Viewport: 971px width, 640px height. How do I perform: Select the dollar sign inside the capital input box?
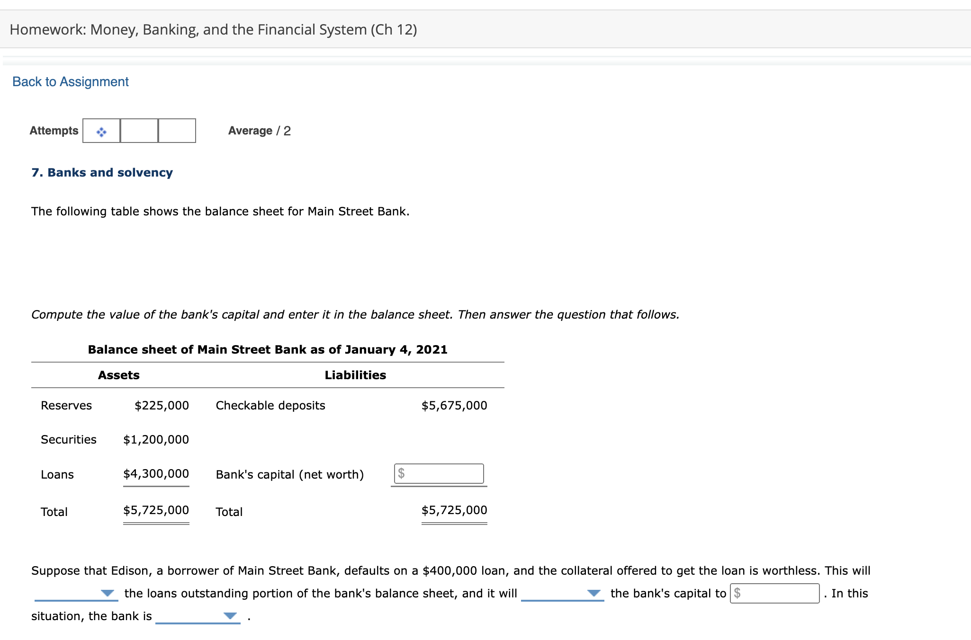[x=401, y=474]
